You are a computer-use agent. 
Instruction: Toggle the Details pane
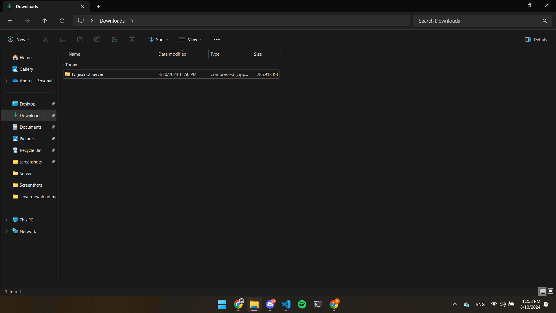tap(536, 39)
